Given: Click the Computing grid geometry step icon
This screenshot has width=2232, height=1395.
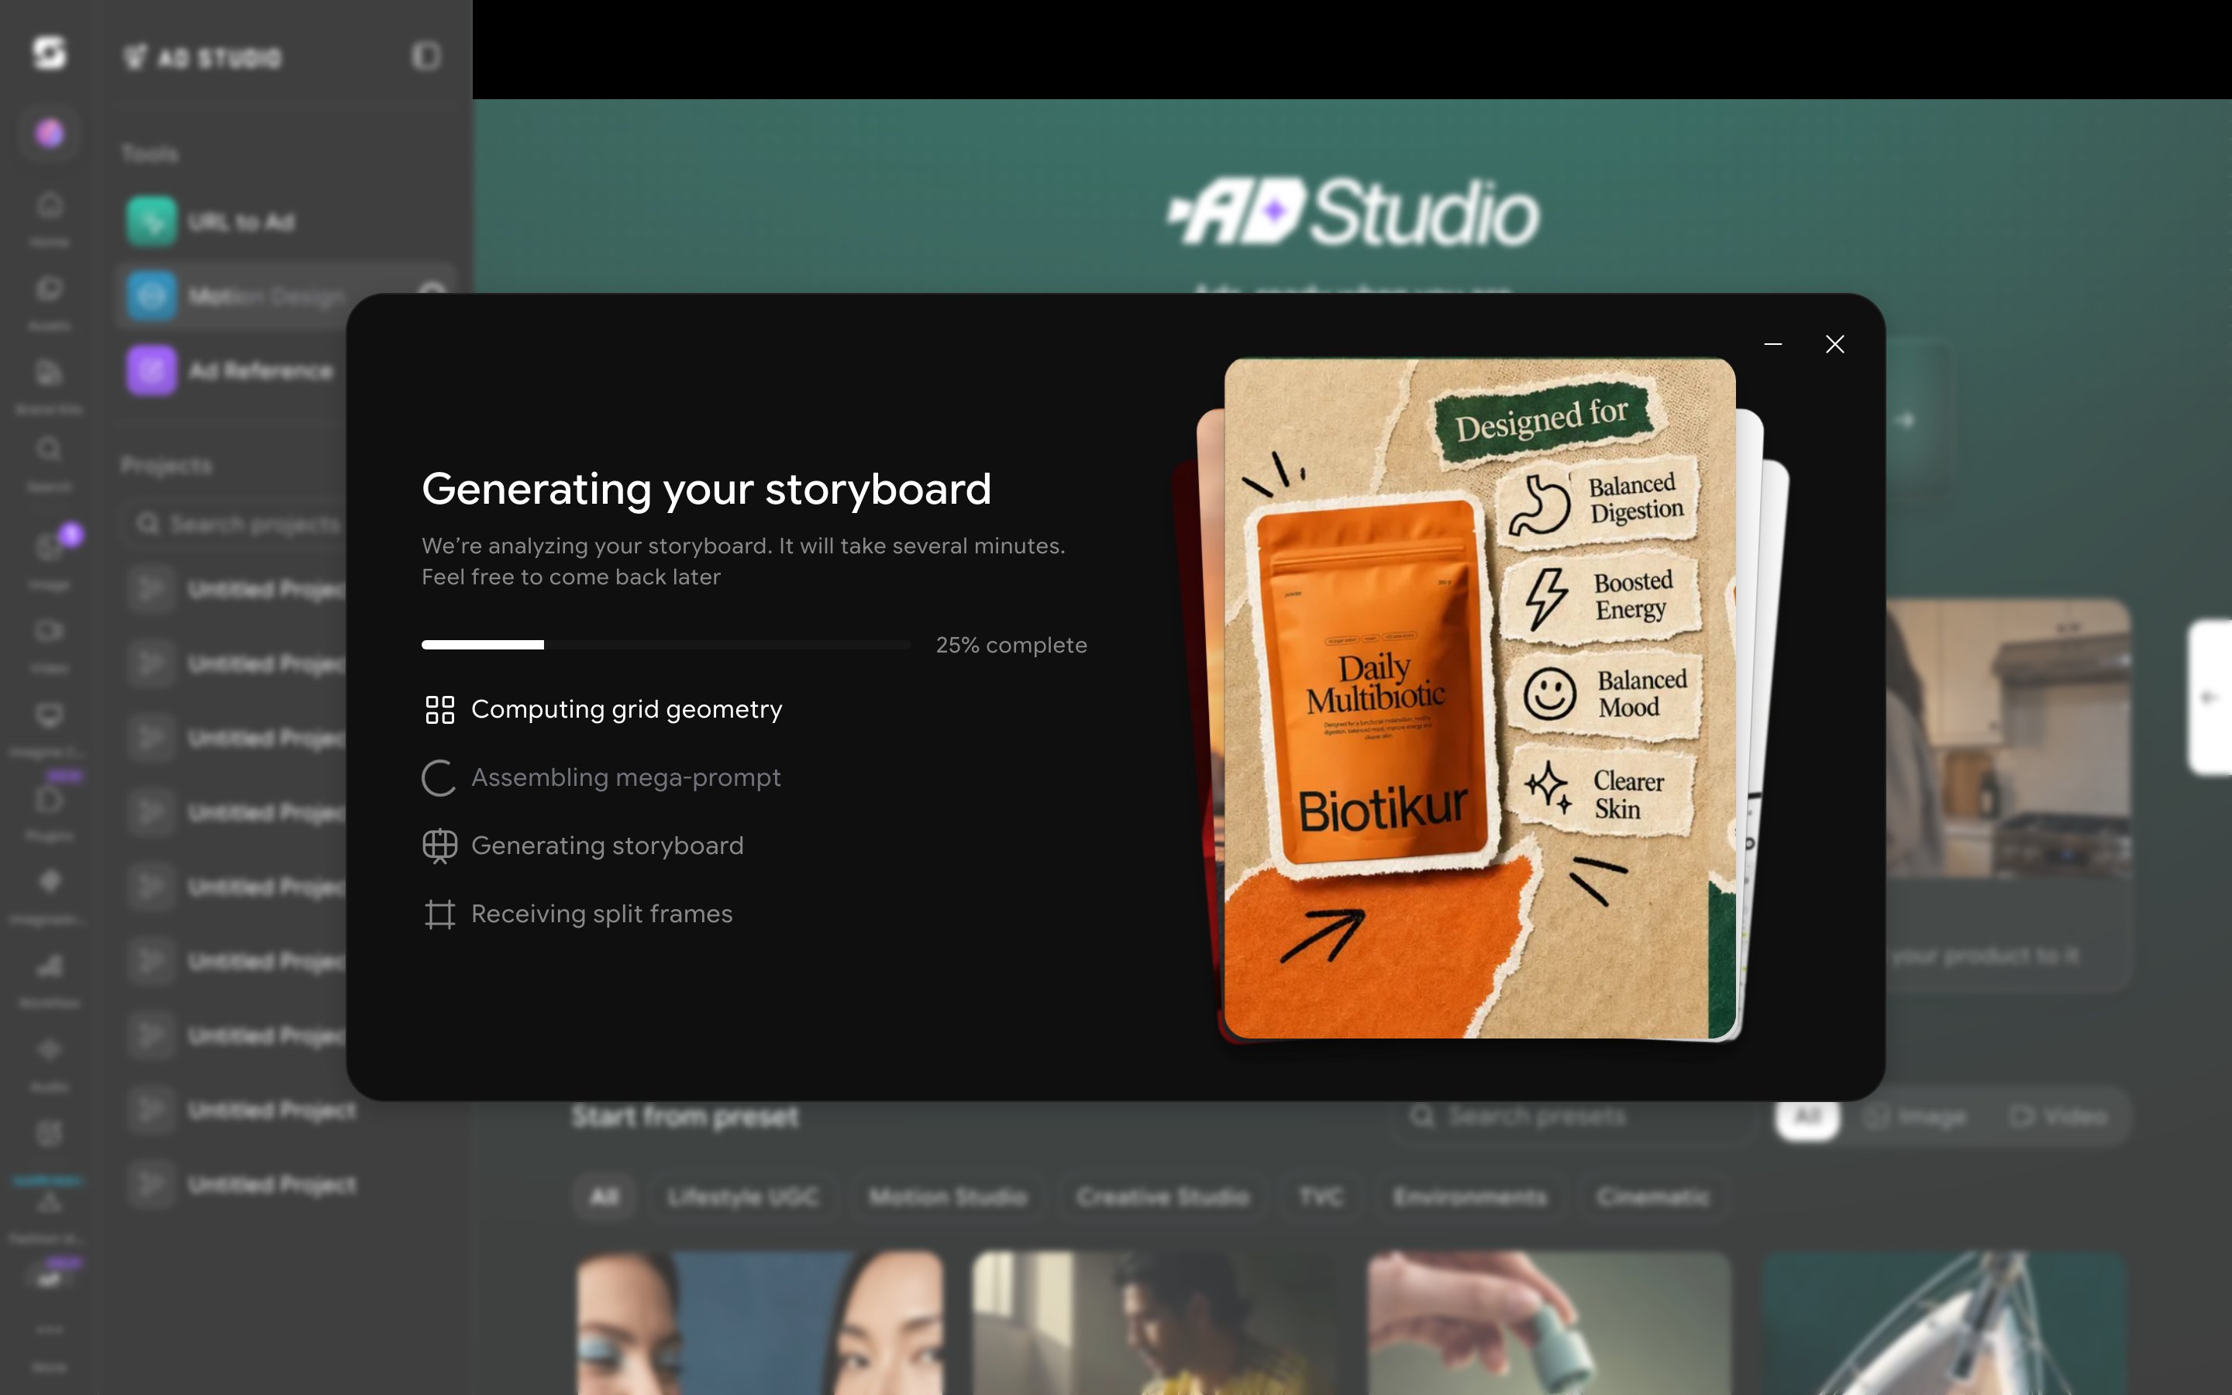Looking at the screenshot, I should point(440,709).
